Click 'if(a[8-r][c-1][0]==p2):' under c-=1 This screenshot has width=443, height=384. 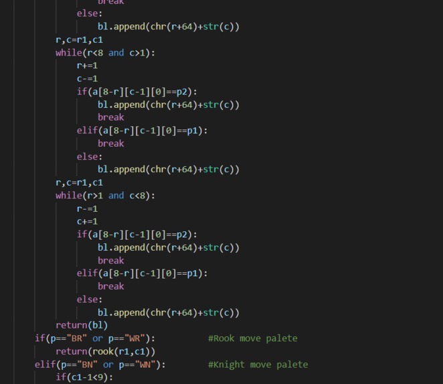pyautogui.click(x=137, y=92)
